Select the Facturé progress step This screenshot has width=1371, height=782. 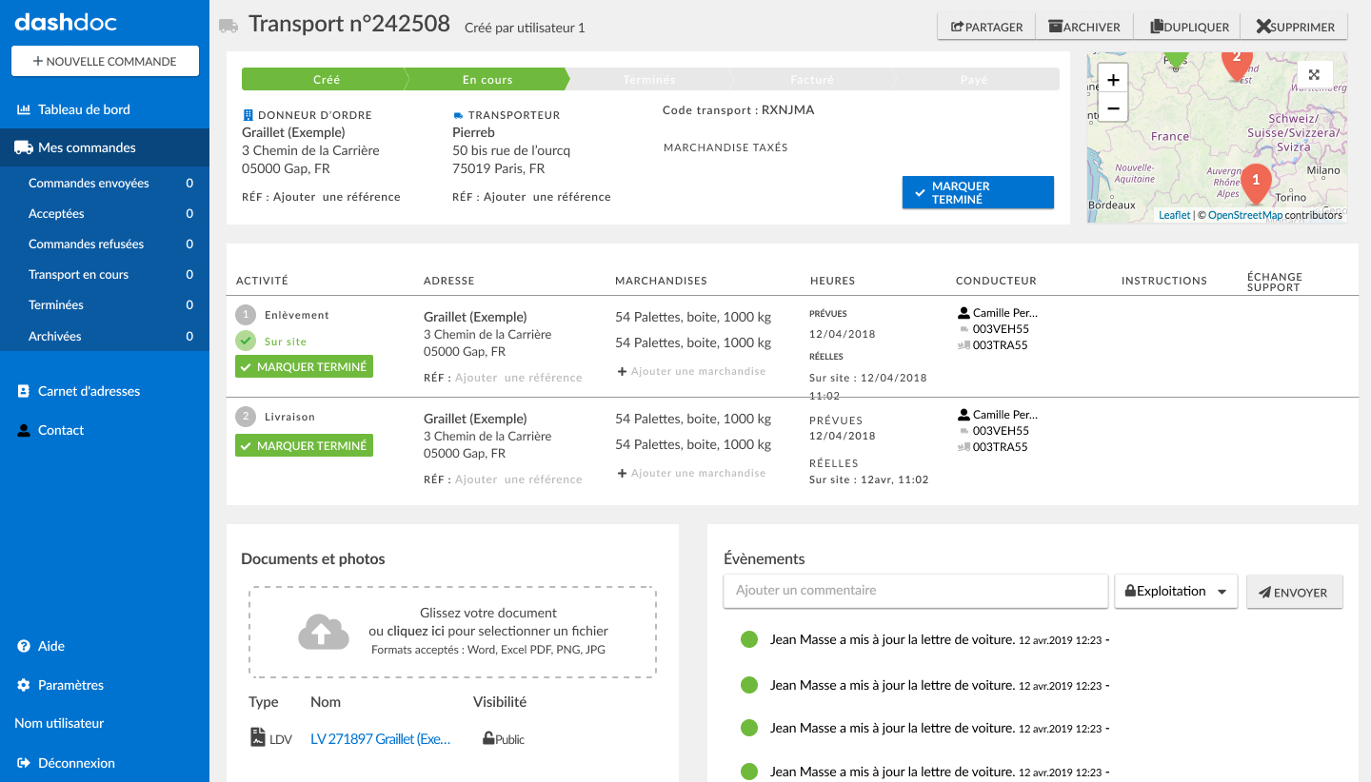click(x=812, y=79)
